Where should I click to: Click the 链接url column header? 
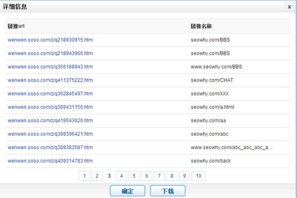coord(16,26)
